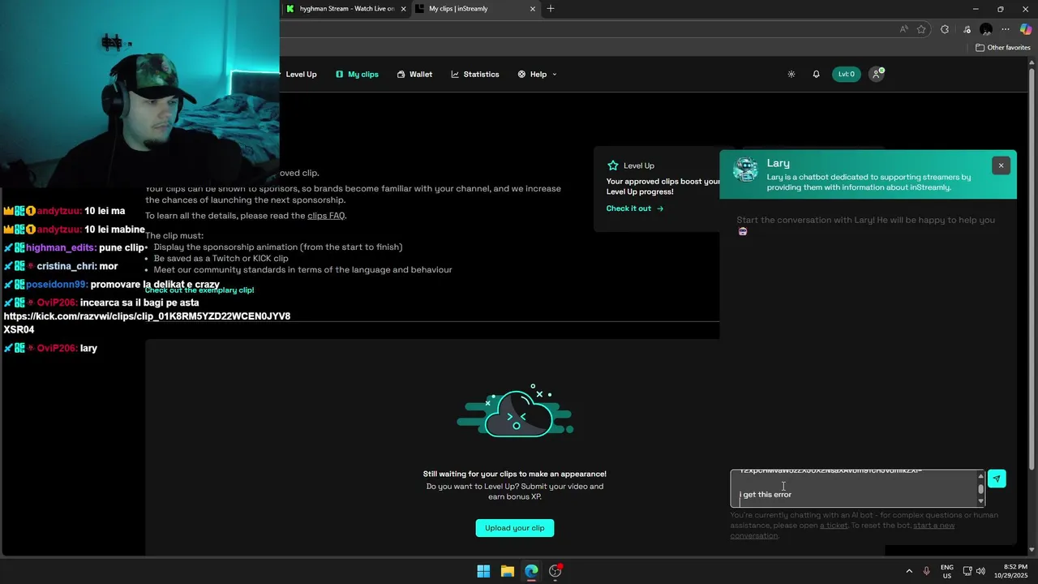Click 'Still waiting for your clips' heading
The height and width of the screenshot is (584, 1038).
(515, 474)
